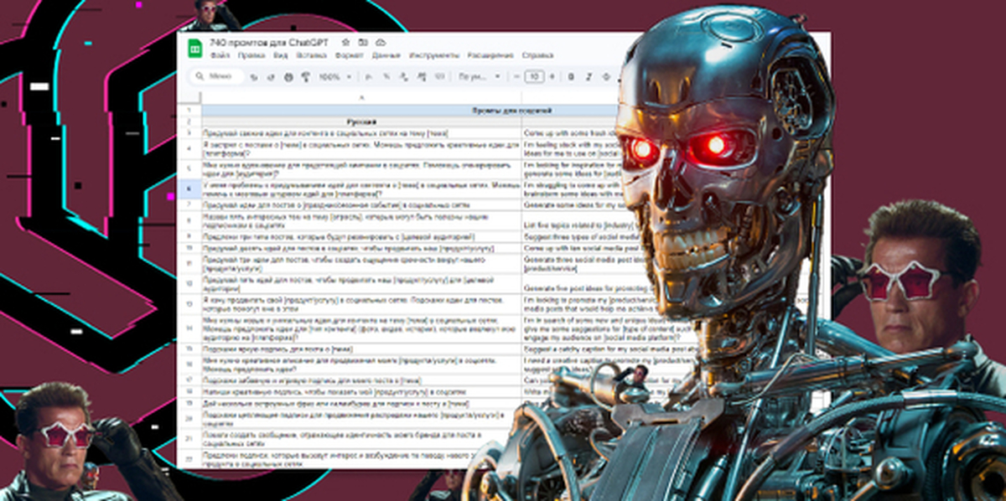Select row 5 cell starting Мне нужно вдохновение
This screenshot has height=501, width=1006.
pyautogui.click(x=360, y=170)
